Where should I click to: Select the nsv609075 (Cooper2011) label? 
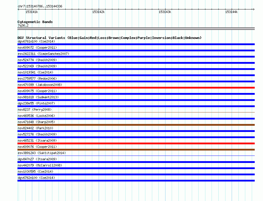pos(37,91)
